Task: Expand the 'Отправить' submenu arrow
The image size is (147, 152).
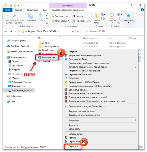Action: coord(136,120)
